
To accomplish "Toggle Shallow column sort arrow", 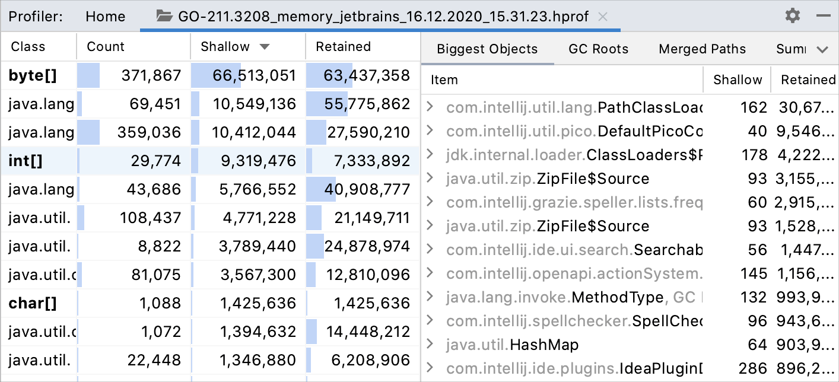I will (x=265, y=47).
